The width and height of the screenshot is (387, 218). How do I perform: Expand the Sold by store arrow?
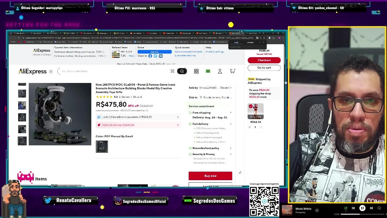[x=231, y=88]
